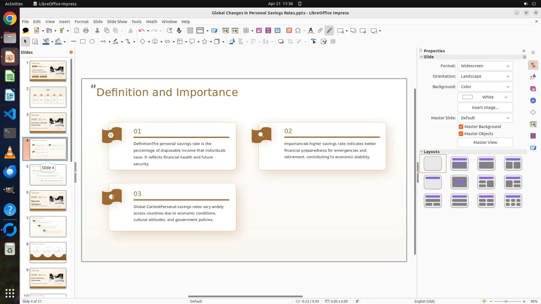Click the Master View button
This screenshot has width=541, height=304.
click(x=485, y=142)
